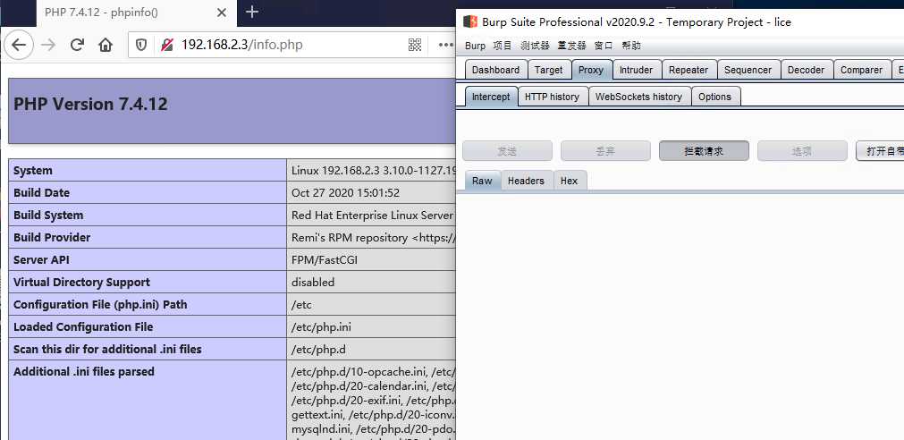Click the Oct 27 2020 15:01:52 value
904x440 pixels.
345,192
